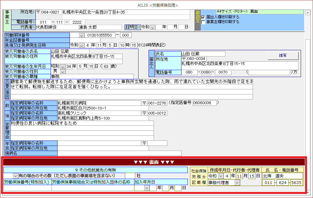Open the 被災労働者の生年月日 era dropdown
The height and width of the screenshot is (198, 313).
pyautogui.click(x=63, y=66)
